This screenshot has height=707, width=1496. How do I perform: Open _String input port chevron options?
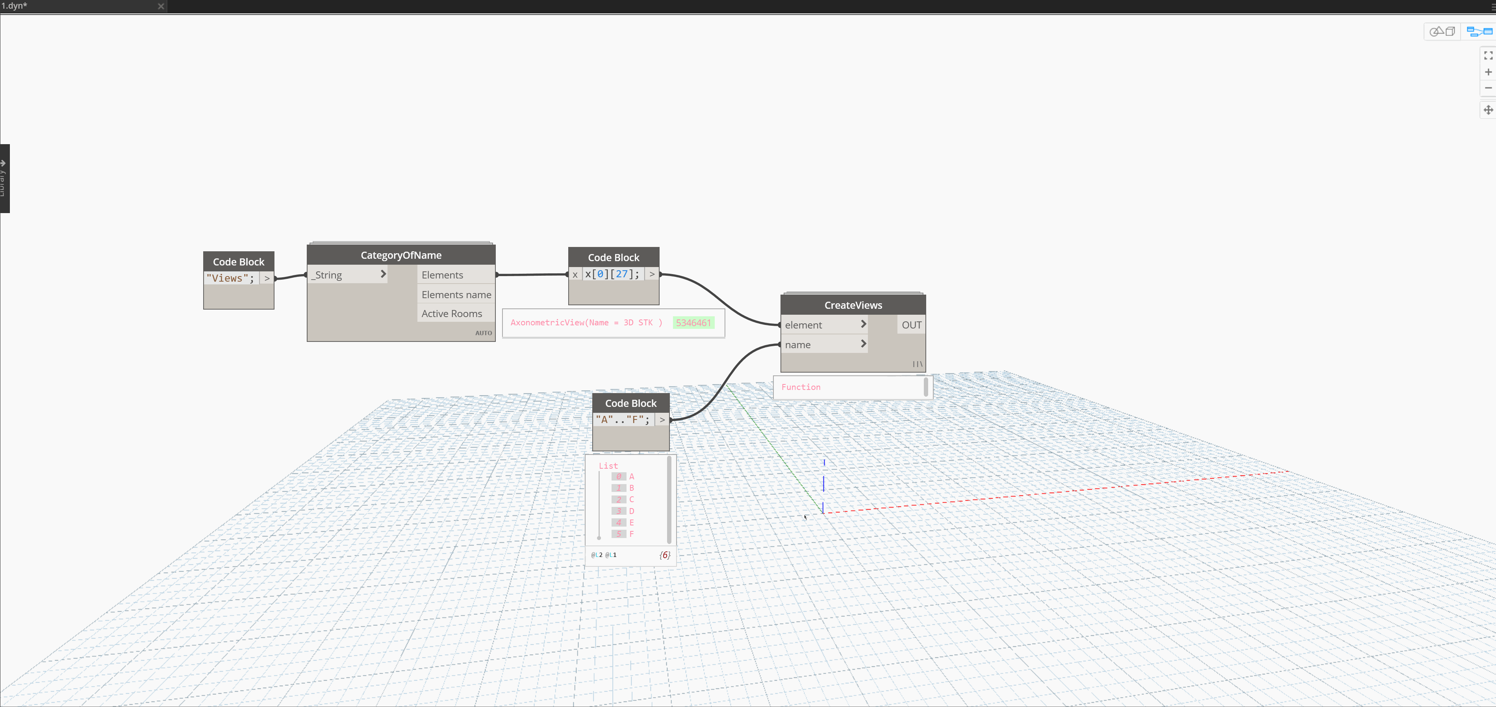pos(383,274)
